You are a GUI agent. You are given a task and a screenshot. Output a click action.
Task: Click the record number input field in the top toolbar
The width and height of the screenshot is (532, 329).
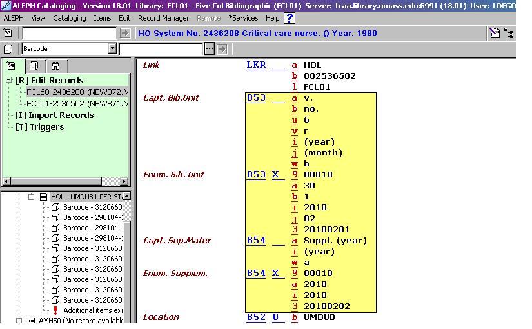(x=70, y=33)
